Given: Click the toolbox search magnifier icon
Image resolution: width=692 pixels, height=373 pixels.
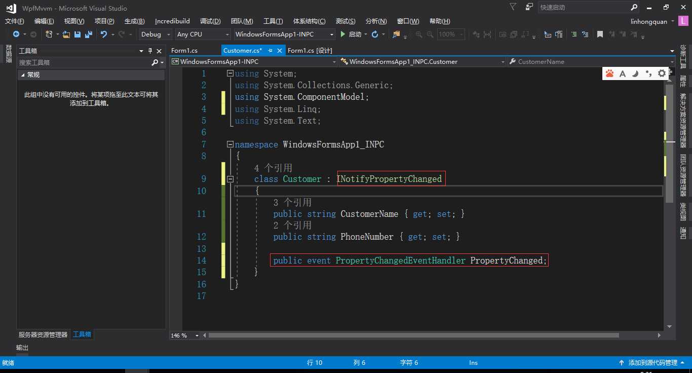Looking at the screenshot, I should point(155,62).
